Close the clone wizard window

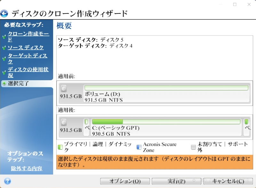coord(249,4)
